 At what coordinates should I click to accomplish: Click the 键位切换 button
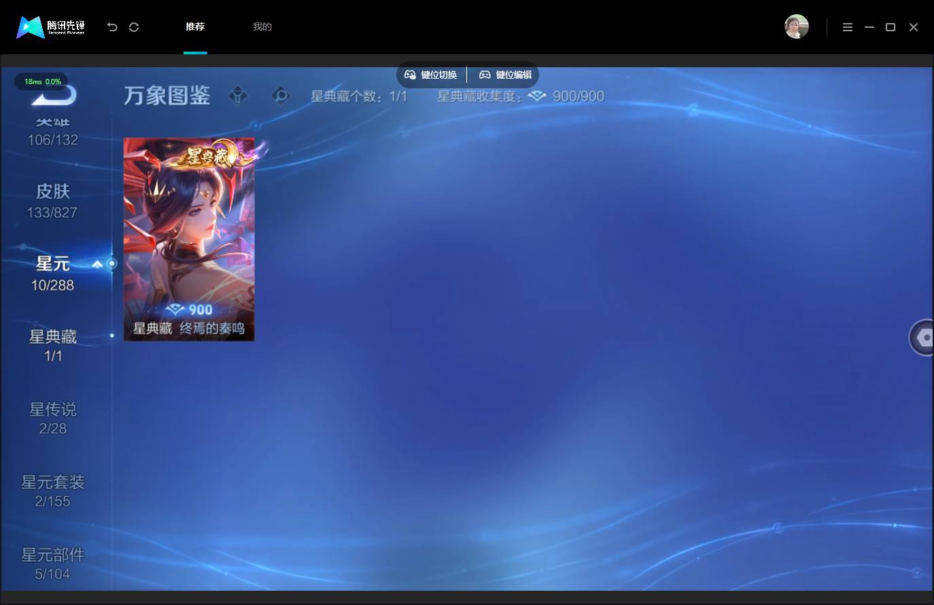[431, 75]
